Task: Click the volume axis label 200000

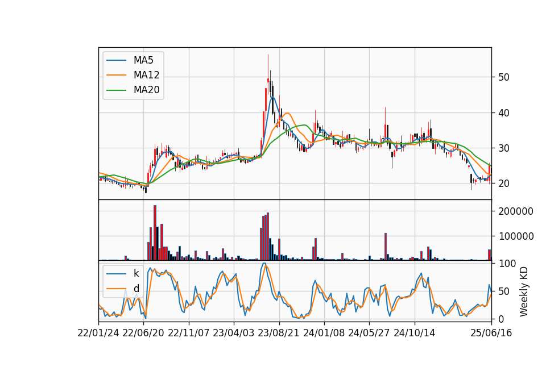Action: (x=516, y=211)
